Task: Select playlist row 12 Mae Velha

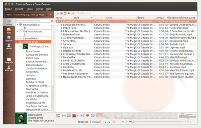Action: tap(126, 57)
